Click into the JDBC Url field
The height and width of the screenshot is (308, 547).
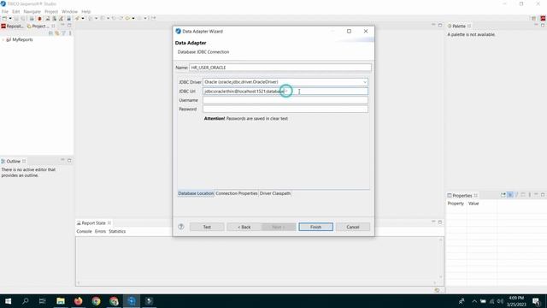(285, 92)
